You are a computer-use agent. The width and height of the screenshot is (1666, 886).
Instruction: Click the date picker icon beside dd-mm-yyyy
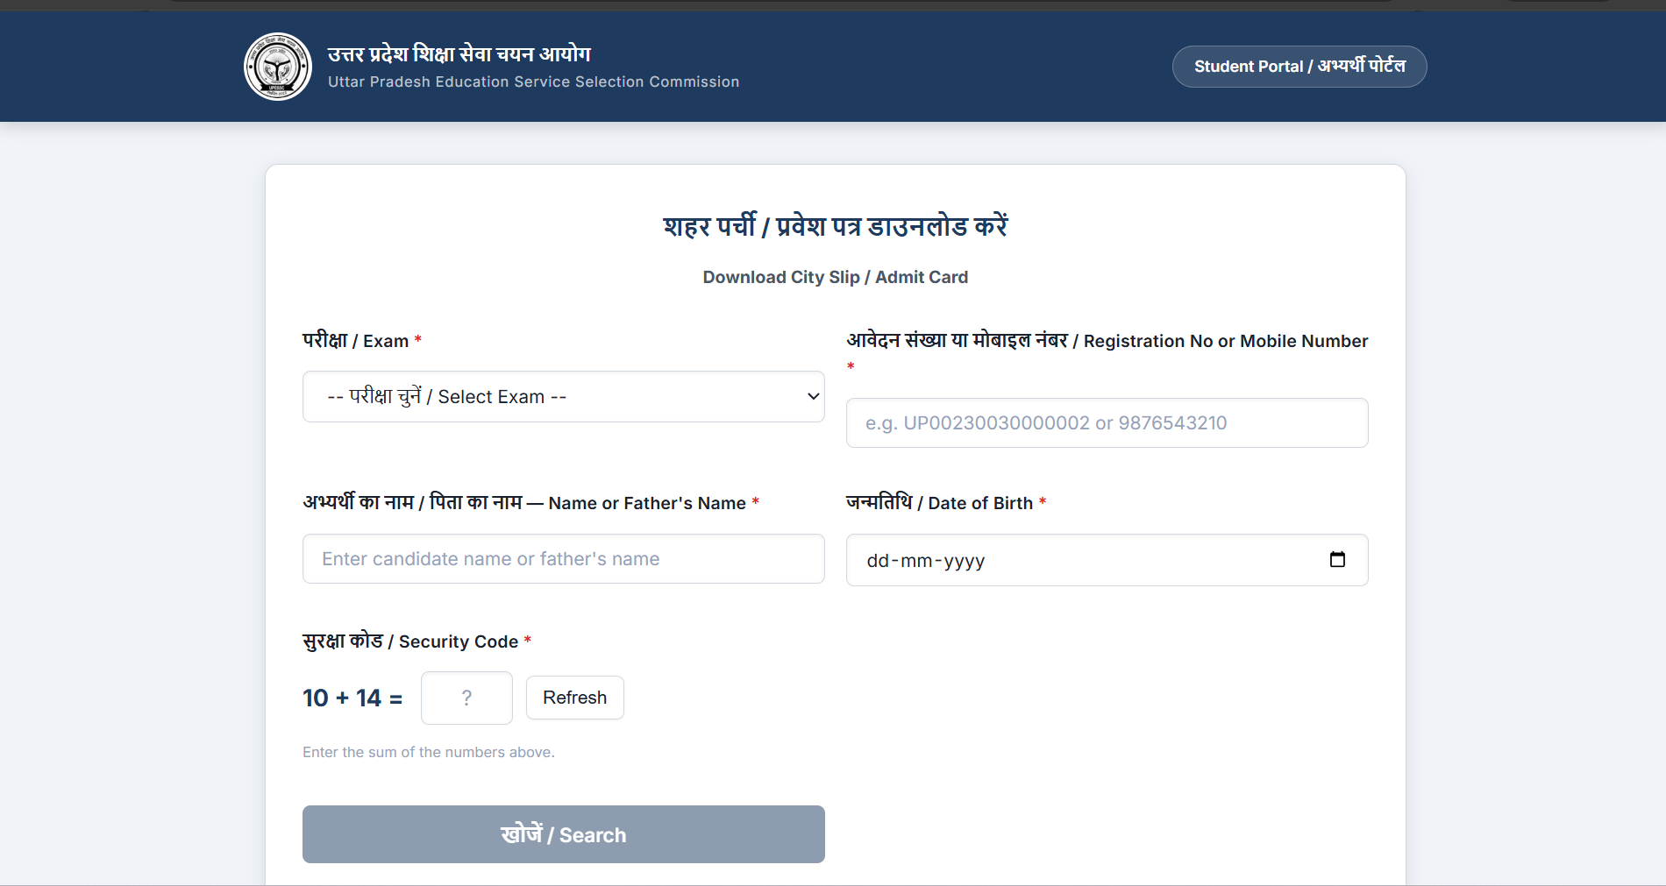tap(1338, 559)
